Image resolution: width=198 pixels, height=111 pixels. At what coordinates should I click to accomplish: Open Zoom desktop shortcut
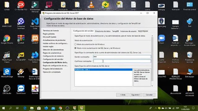pos(161,39)
